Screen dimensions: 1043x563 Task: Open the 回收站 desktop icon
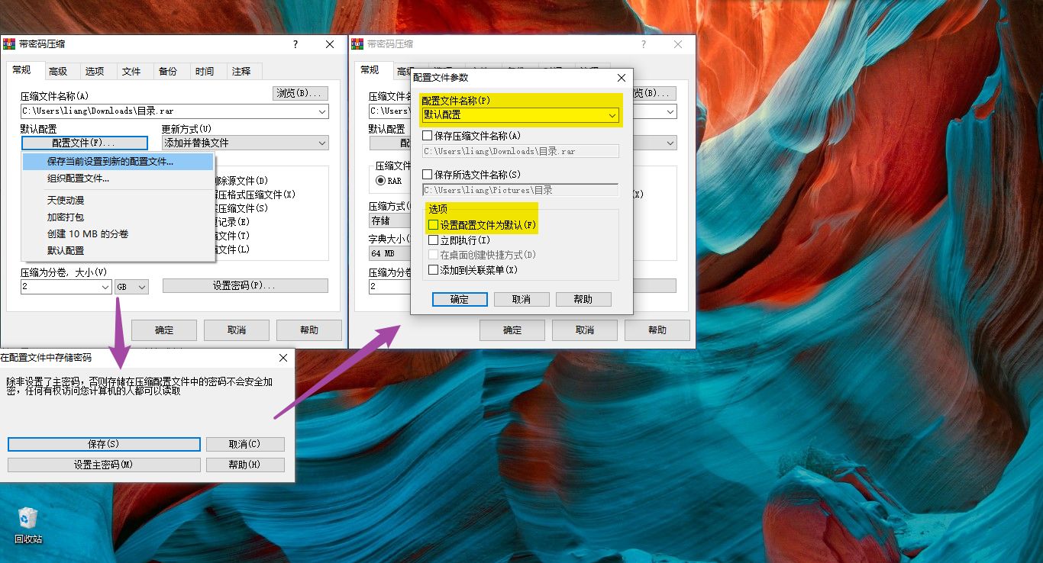[28, 525]
